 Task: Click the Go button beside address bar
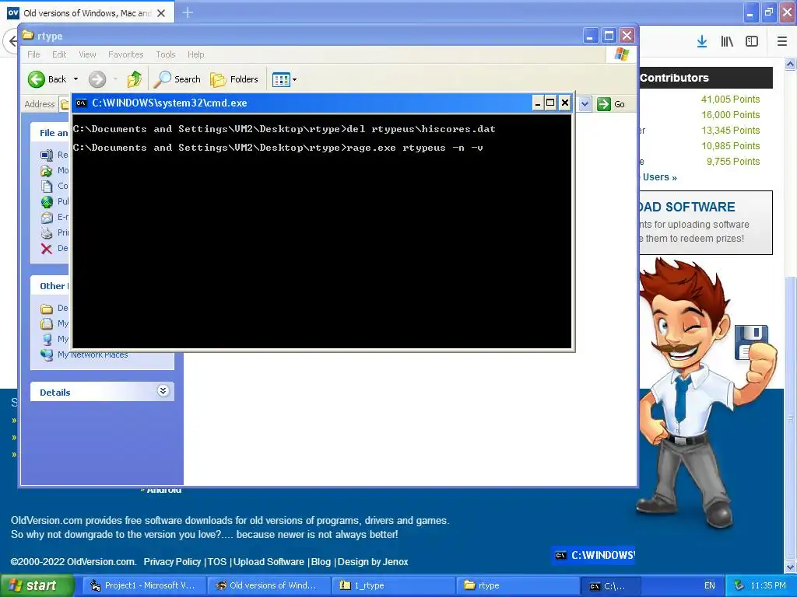612,104
